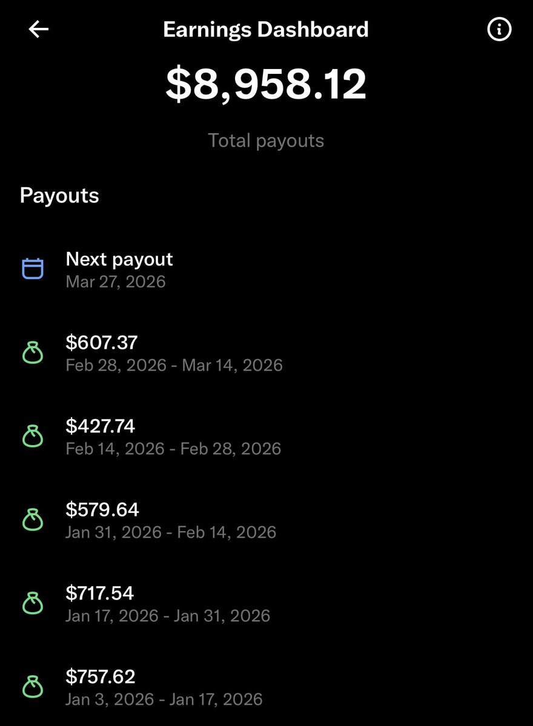Select the $717.54 payout amount
This screenshot has width=533, height=726.
(x=100, y=593)
